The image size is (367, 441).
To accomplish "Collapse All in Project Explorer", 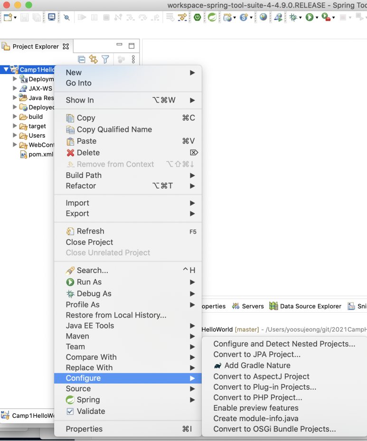I will pyautogui.click(x=82, y=59).
